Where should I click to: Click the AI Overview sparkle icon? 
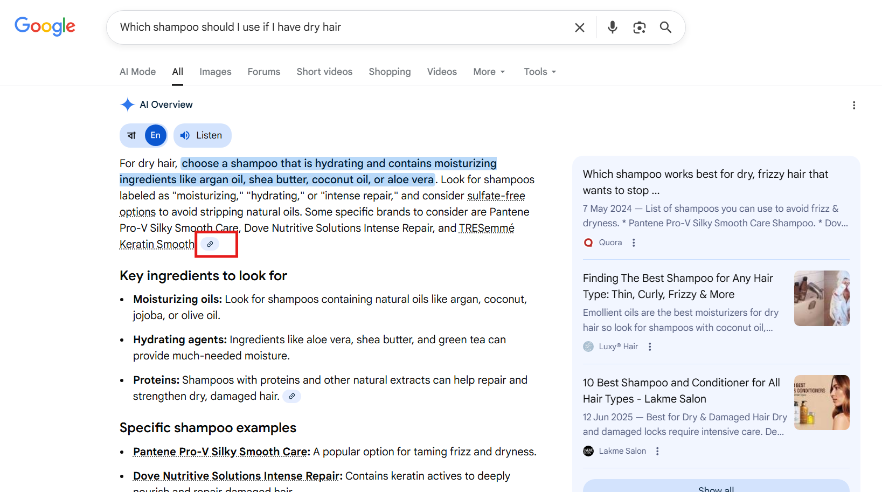tap(127, 105)
